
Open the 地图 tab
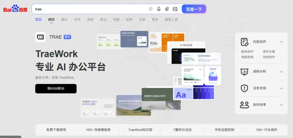[x=116, y=20]
